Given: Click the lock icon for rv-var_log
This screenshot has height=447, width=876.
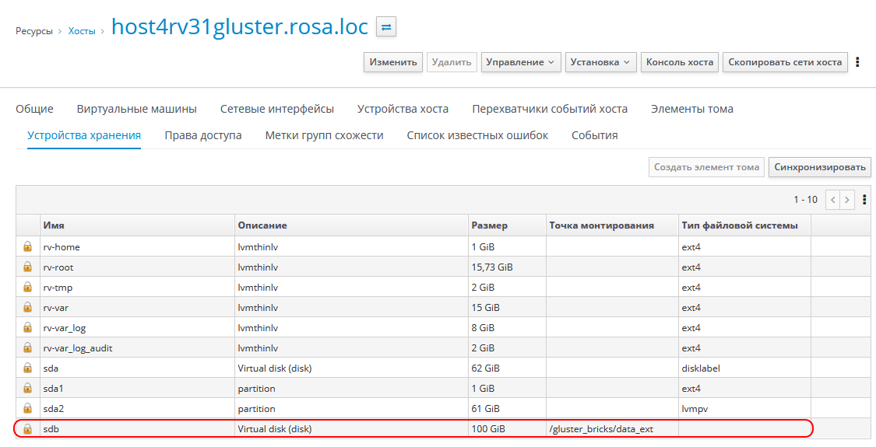Looking at the screenshot, I should pyautogui.click(x=28, y=328).
